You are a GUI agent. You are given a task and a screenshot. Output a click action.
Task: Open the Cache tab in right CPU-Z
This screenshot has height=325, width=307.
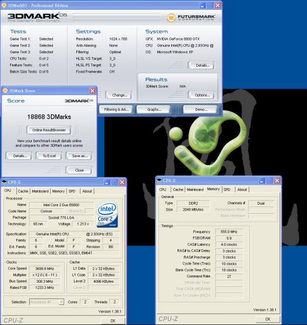178,189
